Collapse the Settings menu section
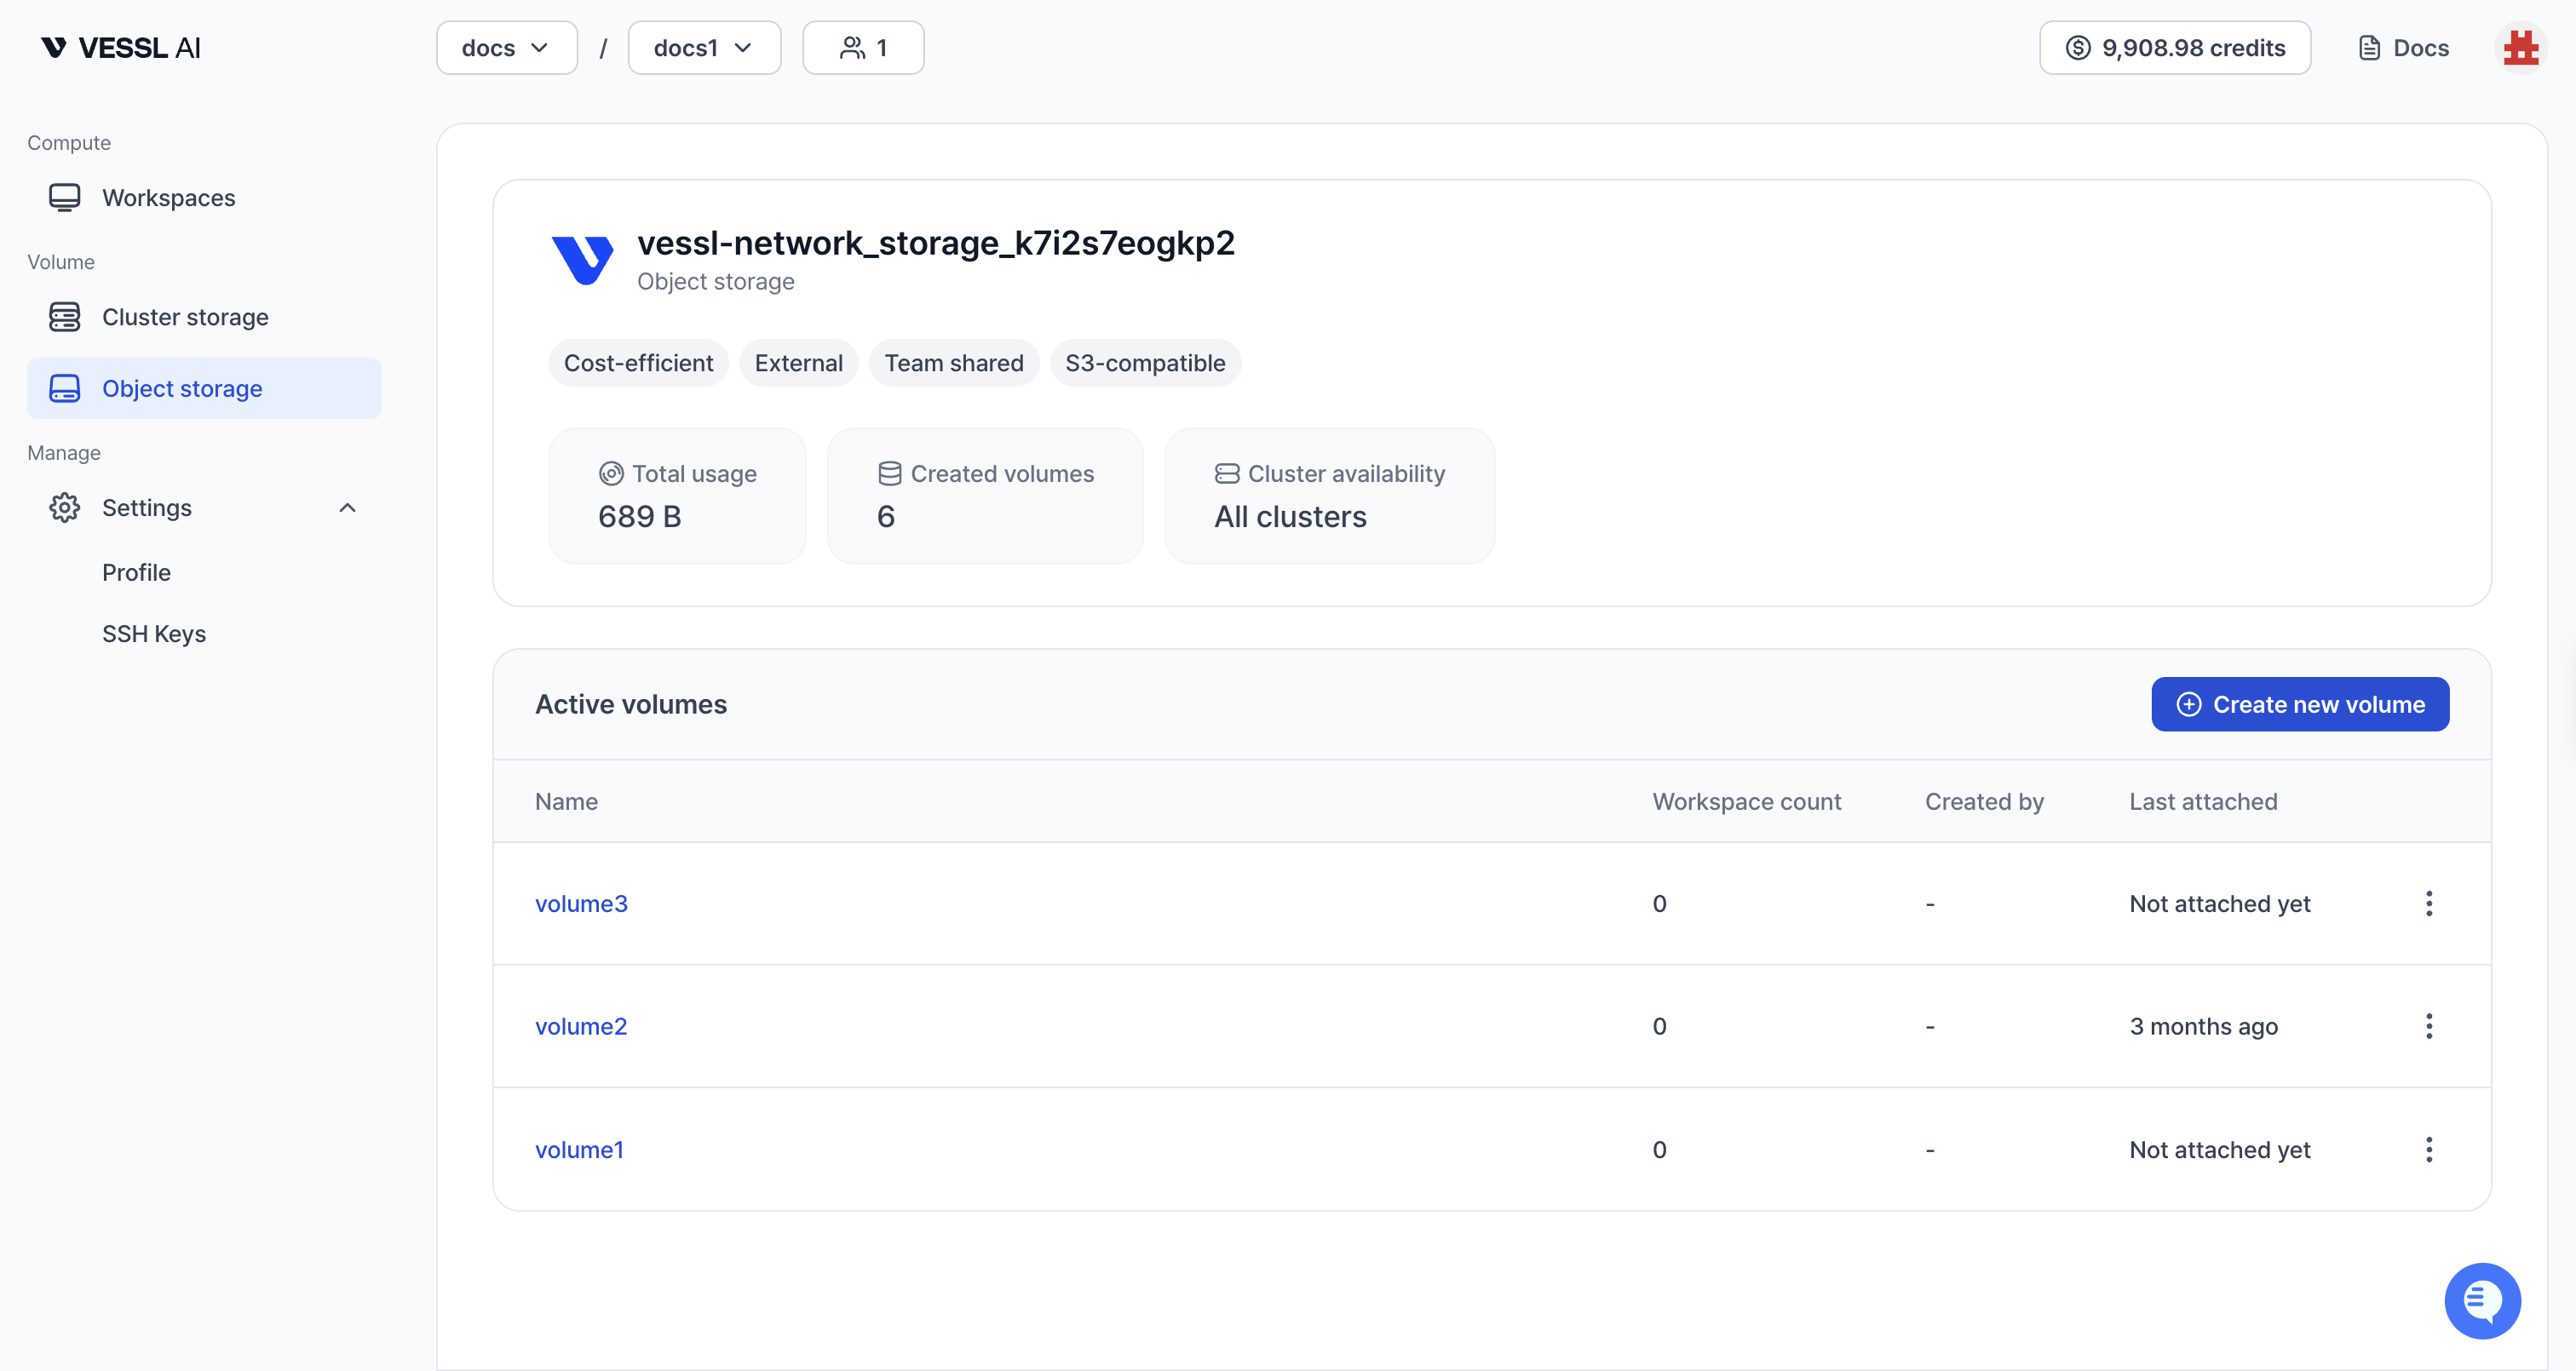2576x1371 pixels. pos(347,508)
